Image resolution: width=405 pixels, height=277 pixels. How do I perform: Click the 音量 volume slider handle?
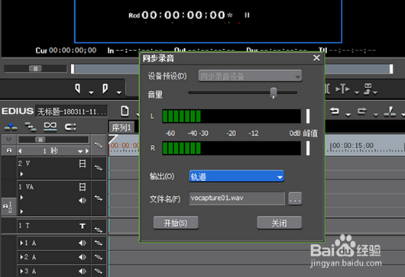pos(274,93)
